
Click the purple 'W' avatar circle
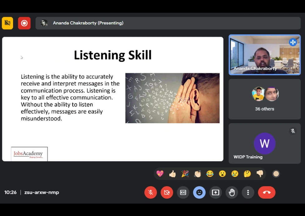click(264, 143)
